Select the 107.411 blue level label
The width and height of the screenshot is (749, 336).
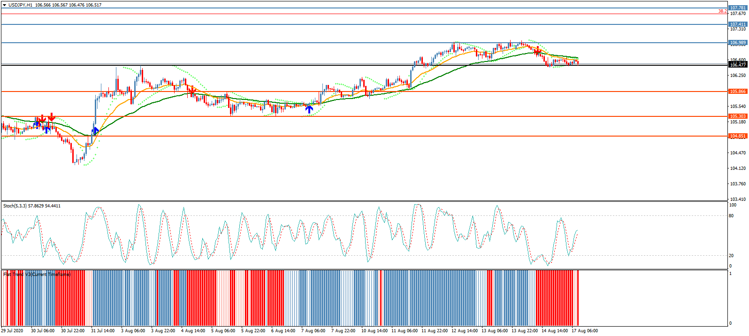[738, 24]
